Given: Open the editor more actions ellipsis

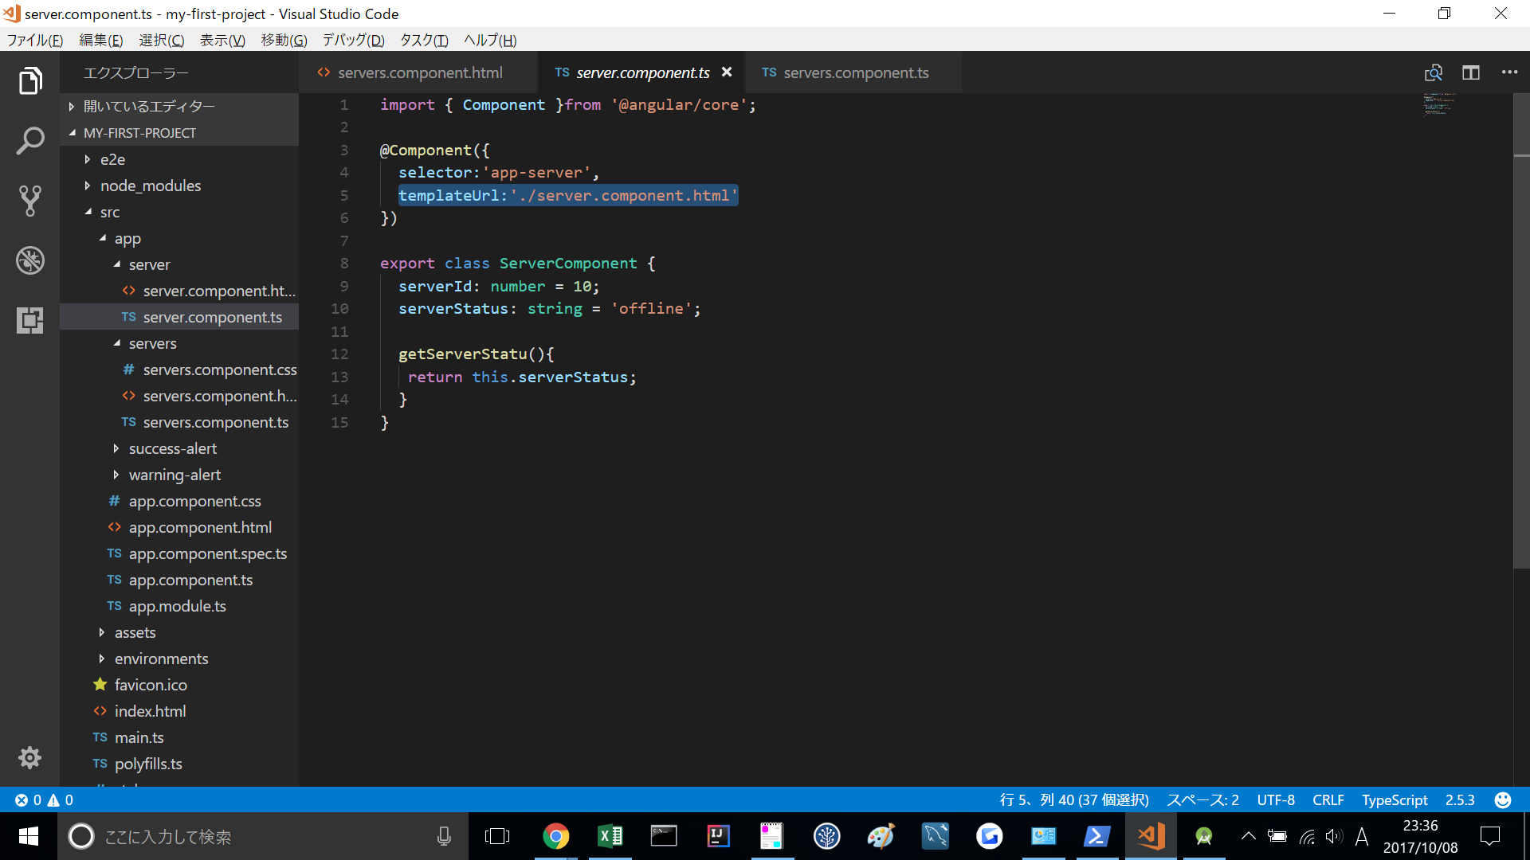Looking at the screenshot, I should tap(1509, 72).
